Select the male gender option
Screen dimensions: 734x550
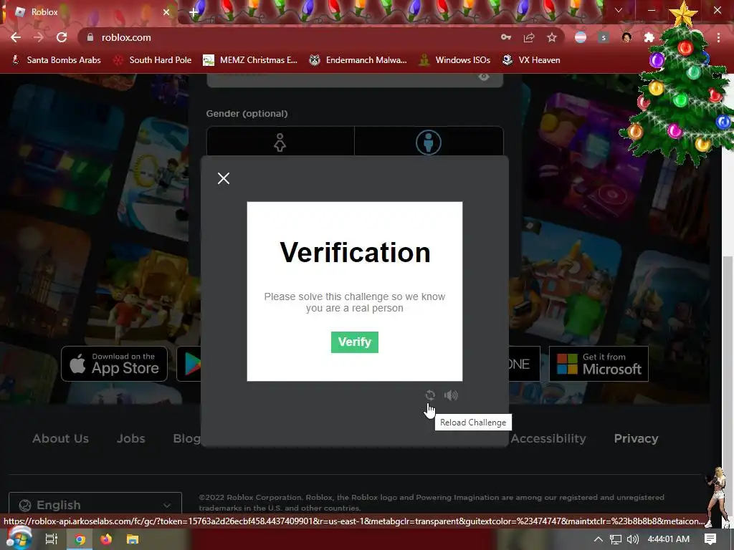(429, 142)
